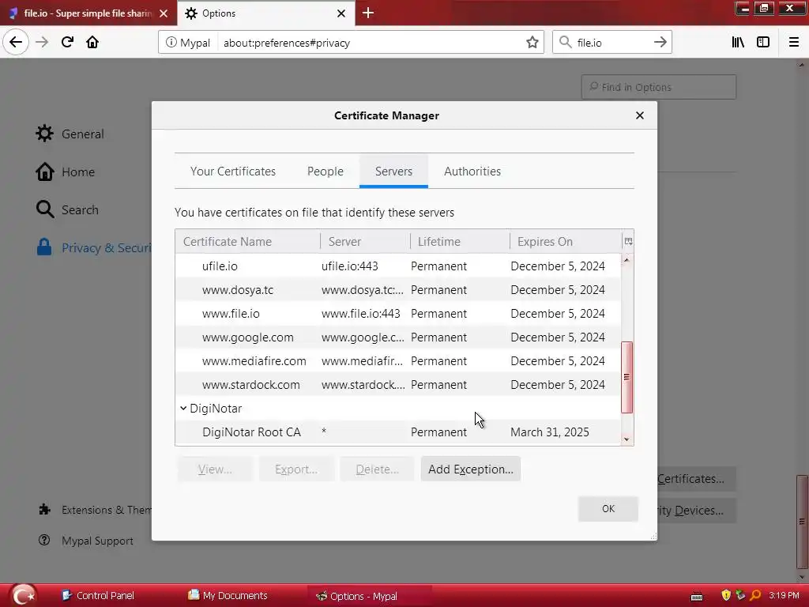Image resolution: width=809 pixels, height=607 pixels.
Task: Open General settings category
Action: pyautogui.click(x=70, y=134)
